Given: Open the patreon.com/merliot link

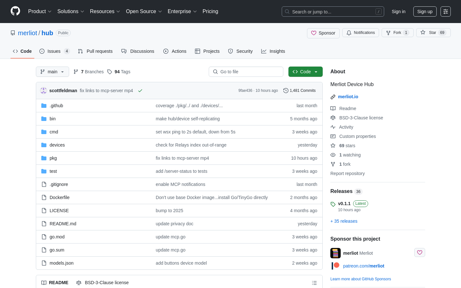Looking at the screenshot, I should click(x=364, y=266).
